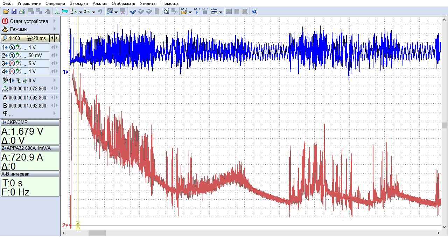Toggle channel 1 input enable icon

(x=12, y=47)
